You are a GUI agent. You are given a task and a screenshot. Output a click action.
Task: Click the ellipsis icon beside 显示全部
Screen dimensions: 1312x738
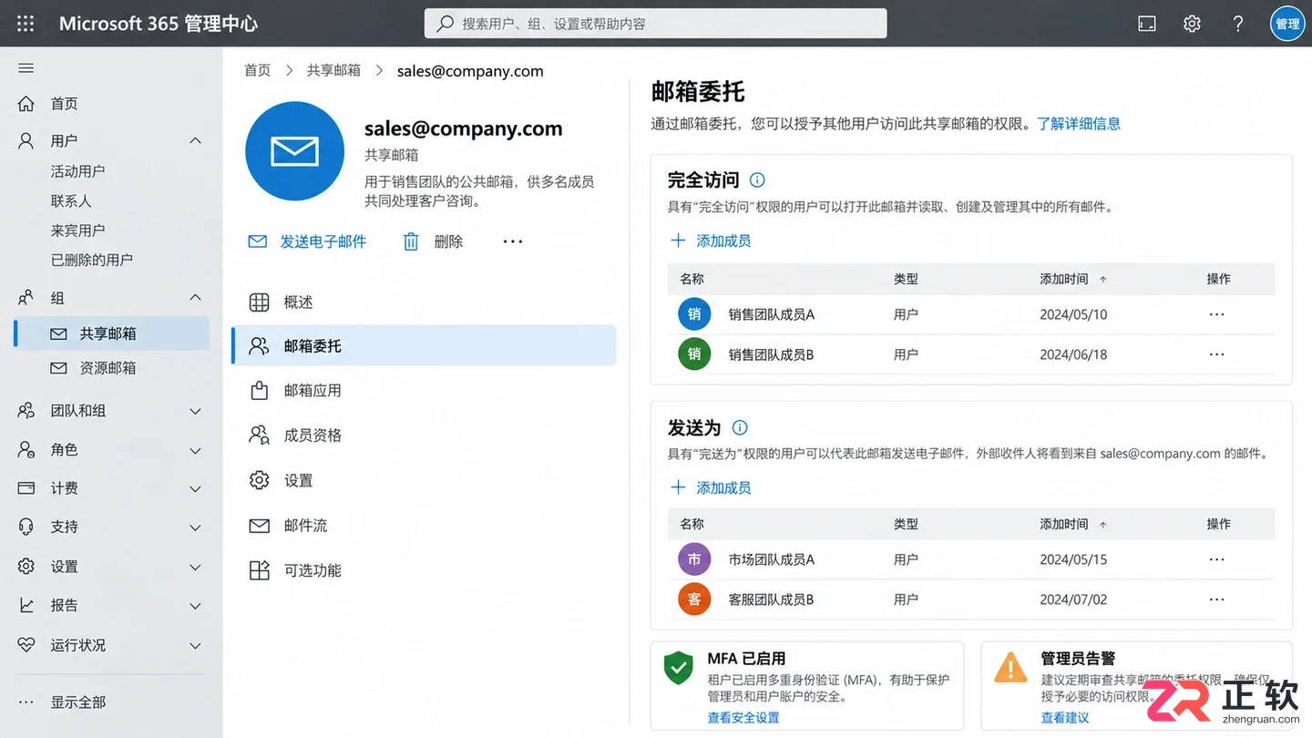26,702
